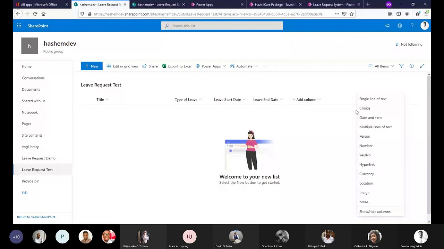Screen dimensions: 444x249
Task: Bookmark this page with the star
Action: [351, 14]
